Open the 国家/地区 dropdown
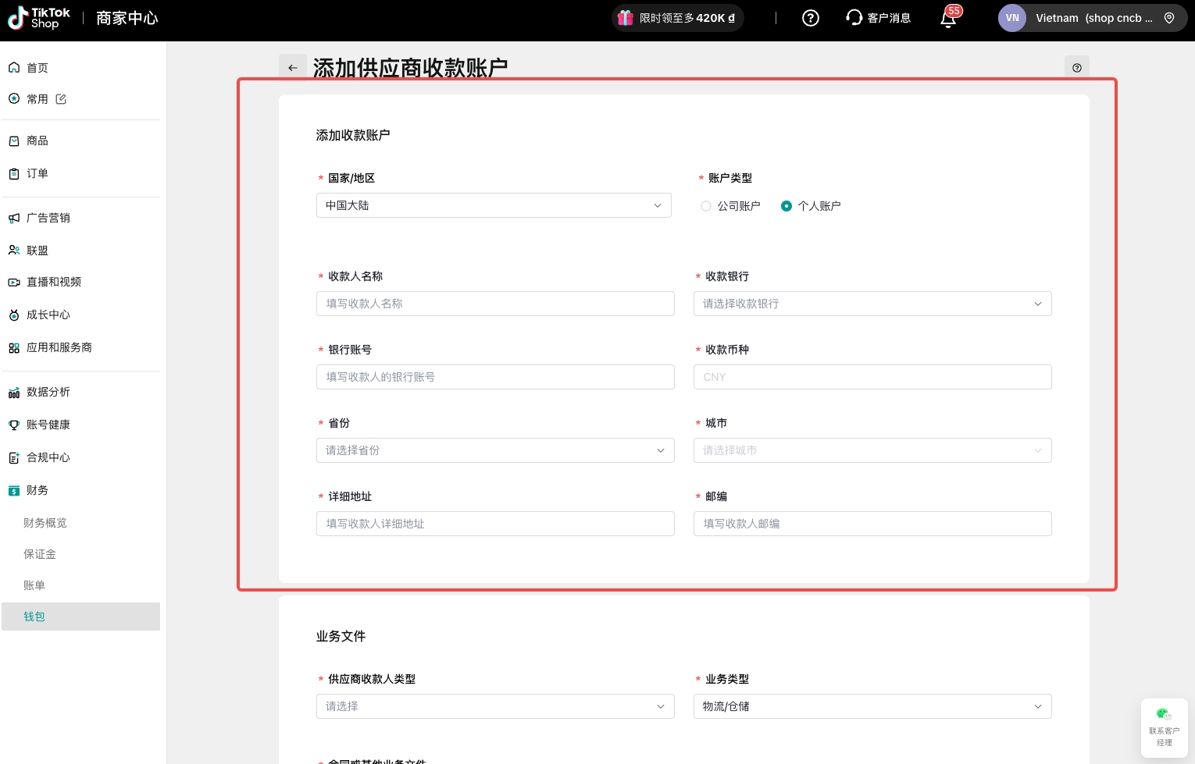 493,205
